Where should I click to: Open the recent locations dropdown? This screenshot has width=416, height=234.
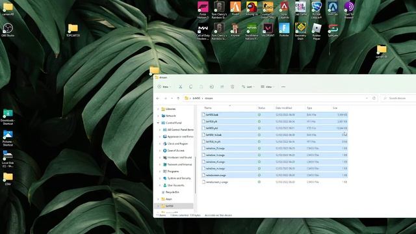click(172, 98)
